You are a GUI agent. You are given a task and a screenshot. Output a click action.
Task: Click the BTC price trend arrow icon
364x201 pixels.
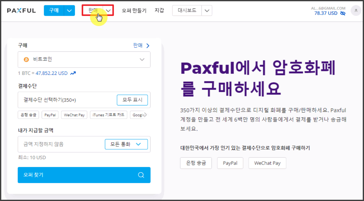(73, 73)
